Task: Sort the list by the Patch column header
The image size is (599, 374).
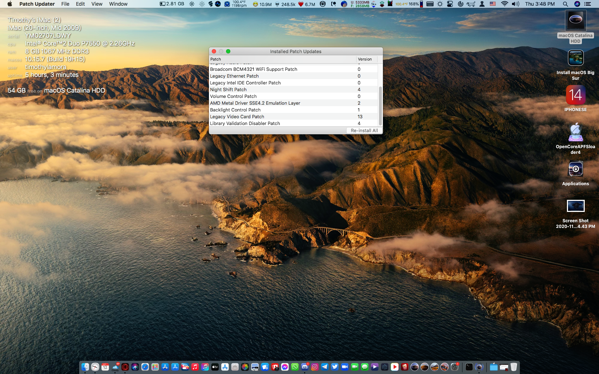Action: pyautogui.click(x=282, y=59)
